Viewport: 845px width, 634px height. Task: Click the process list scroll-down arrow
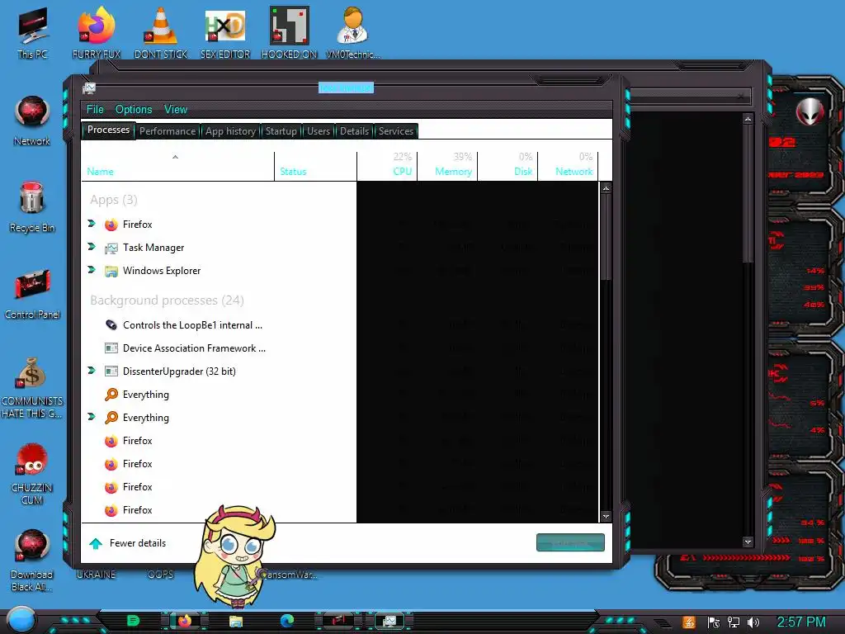click(606, 517)
